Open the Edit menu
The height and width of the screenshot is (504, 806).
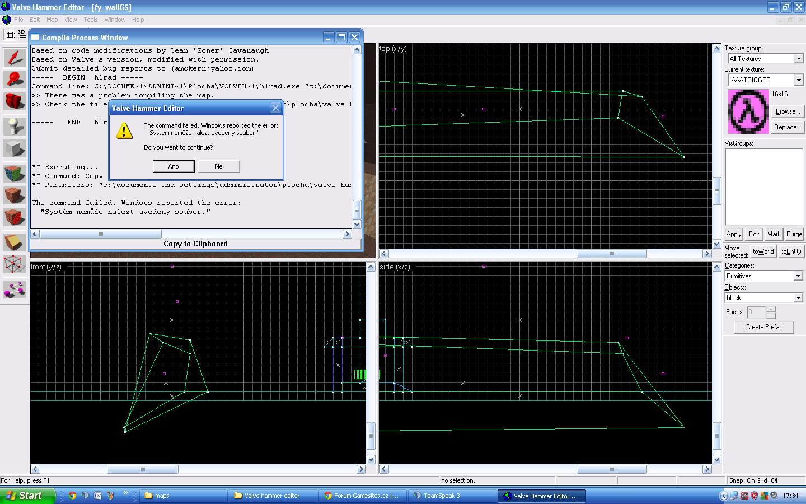(35, 20)
